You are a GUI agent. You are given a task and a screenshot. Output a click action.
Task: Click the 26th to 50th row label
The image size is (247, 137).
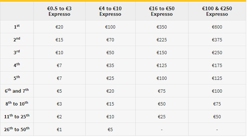coord(17,129)
